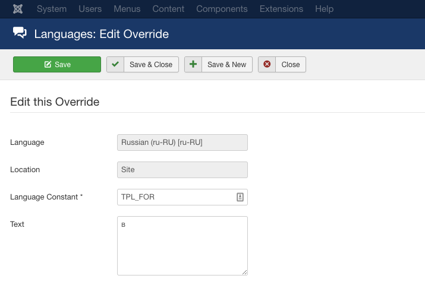Click the red X Close icon

point(267,64)
